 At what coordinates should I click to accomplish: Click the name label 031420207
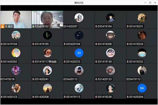(x=70, y=26)
